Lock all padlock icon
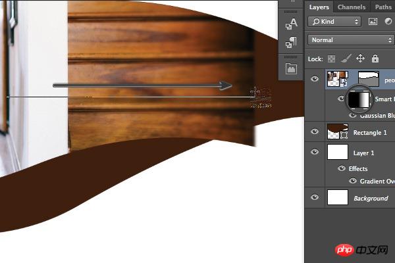395x263 pixels. (x=375, y=59)
